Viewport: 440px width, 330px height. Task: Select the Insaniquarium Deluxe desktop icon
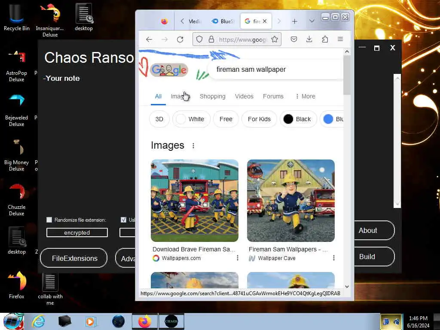point(50,20)
